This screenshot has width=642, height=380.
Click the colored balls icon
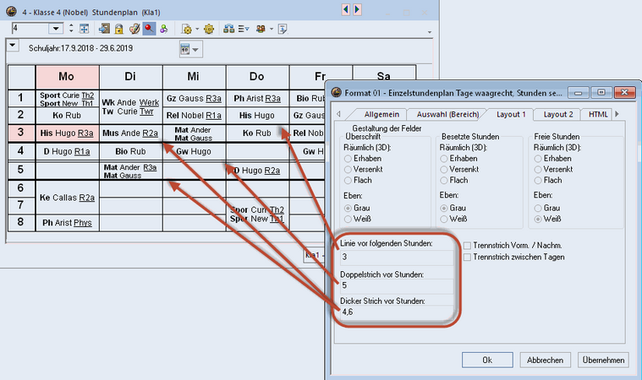(164, 29)
